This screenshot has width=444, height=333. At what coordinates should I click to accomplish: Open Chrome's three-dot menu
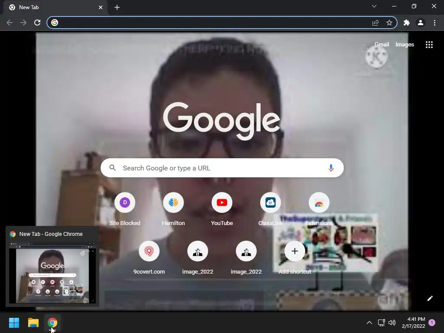click(434, 23)
